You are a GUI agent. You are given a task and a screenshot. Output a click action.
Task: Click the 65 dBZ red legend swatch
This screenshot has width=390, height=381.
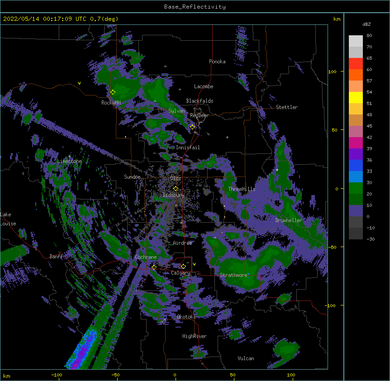pos(356,63)
